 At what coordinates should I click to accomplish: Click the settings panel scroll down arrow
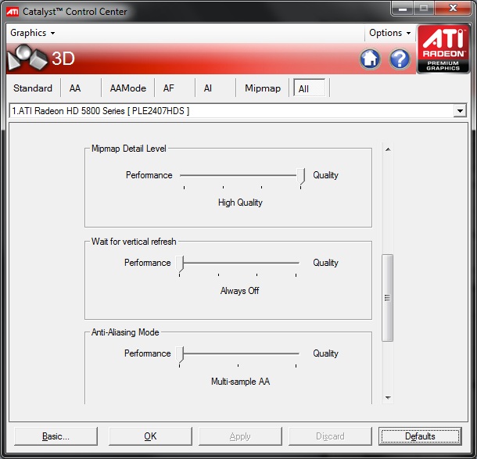point(388,397)
